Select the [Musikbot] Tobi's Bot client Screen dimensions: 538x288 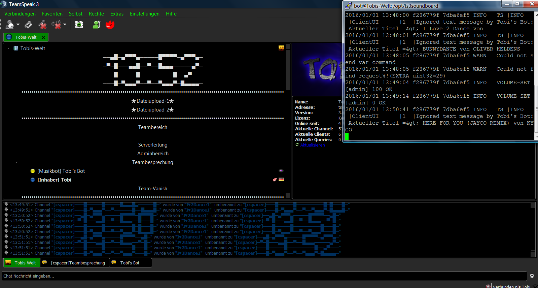[61, 171]
